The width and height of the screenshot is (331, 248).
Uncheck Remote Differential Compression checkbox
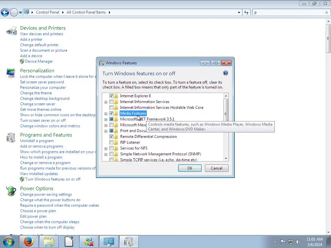(x=111, y=137)
